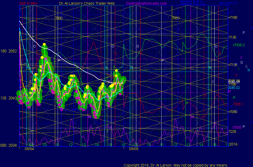The height and width of the screenshot is (167, 253).
Task: Click the "05/05" date label
Action: [134, 149]
